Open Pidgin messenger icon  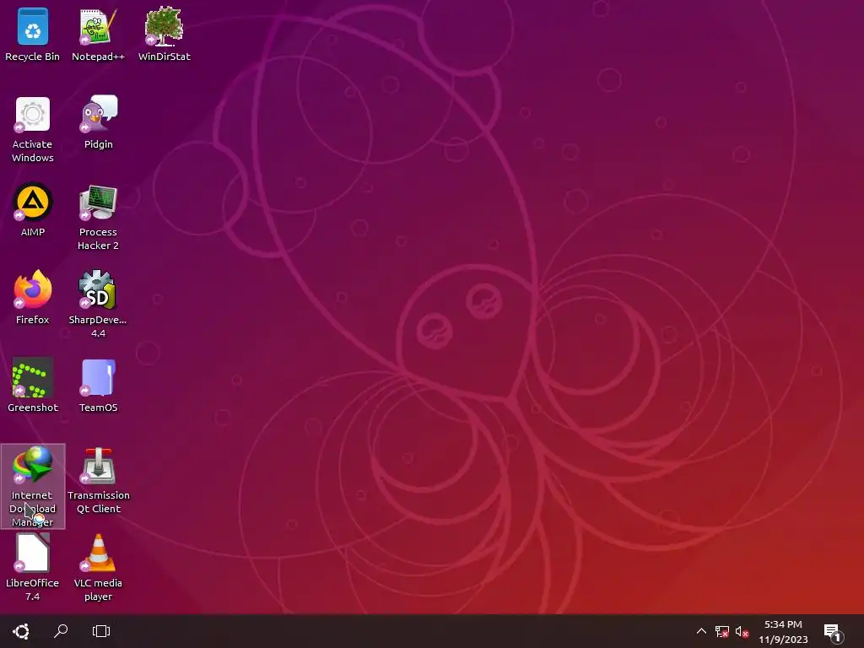click(98, 122)
